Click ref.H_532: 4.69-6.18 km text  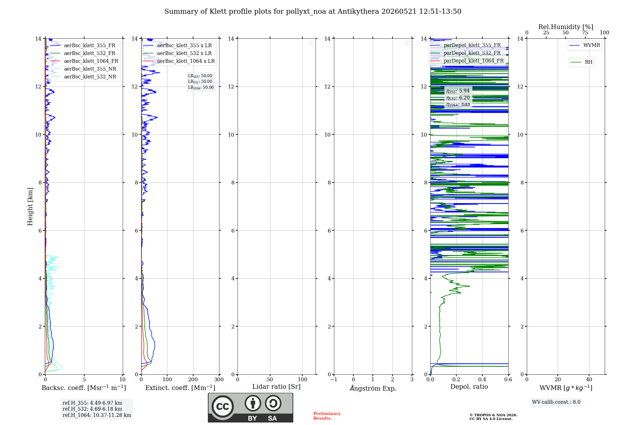(92, 409)
